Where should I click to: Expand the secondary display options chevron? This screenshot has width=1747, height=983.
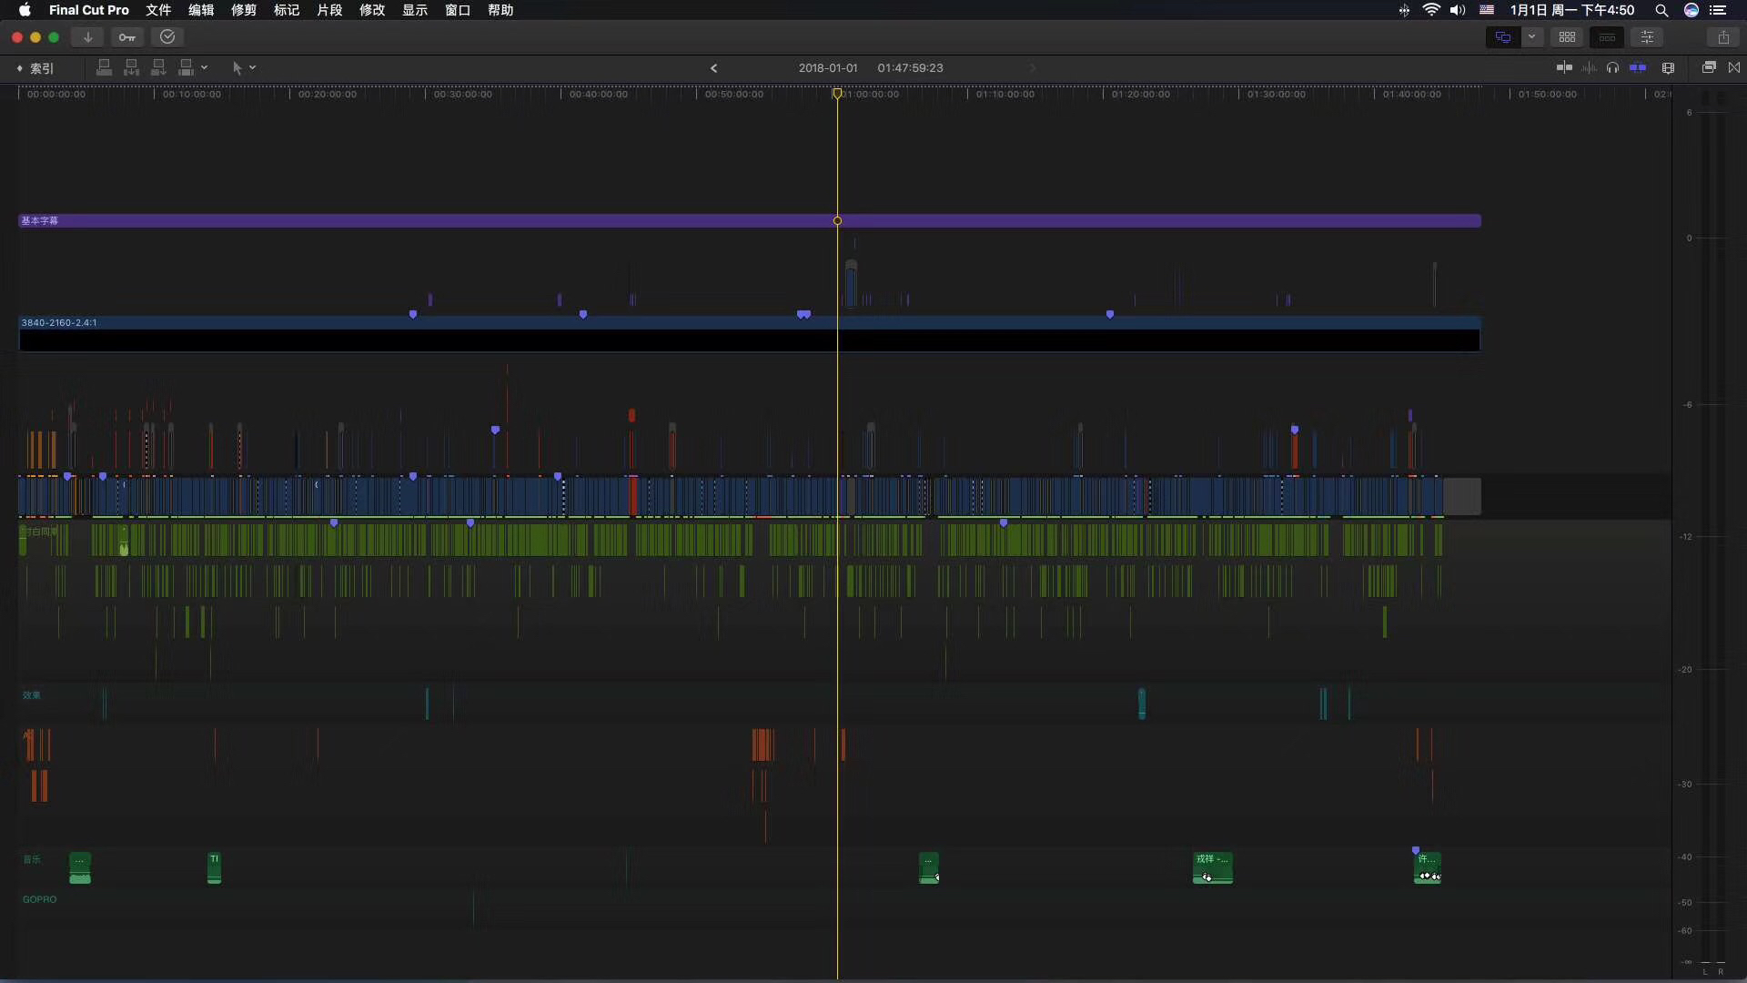click(x=1532, y=37)
